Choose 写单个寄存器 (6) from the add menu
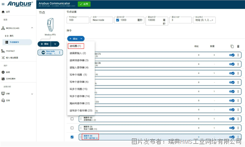Screen dimensions: 245x147 (x=81, y=82)
